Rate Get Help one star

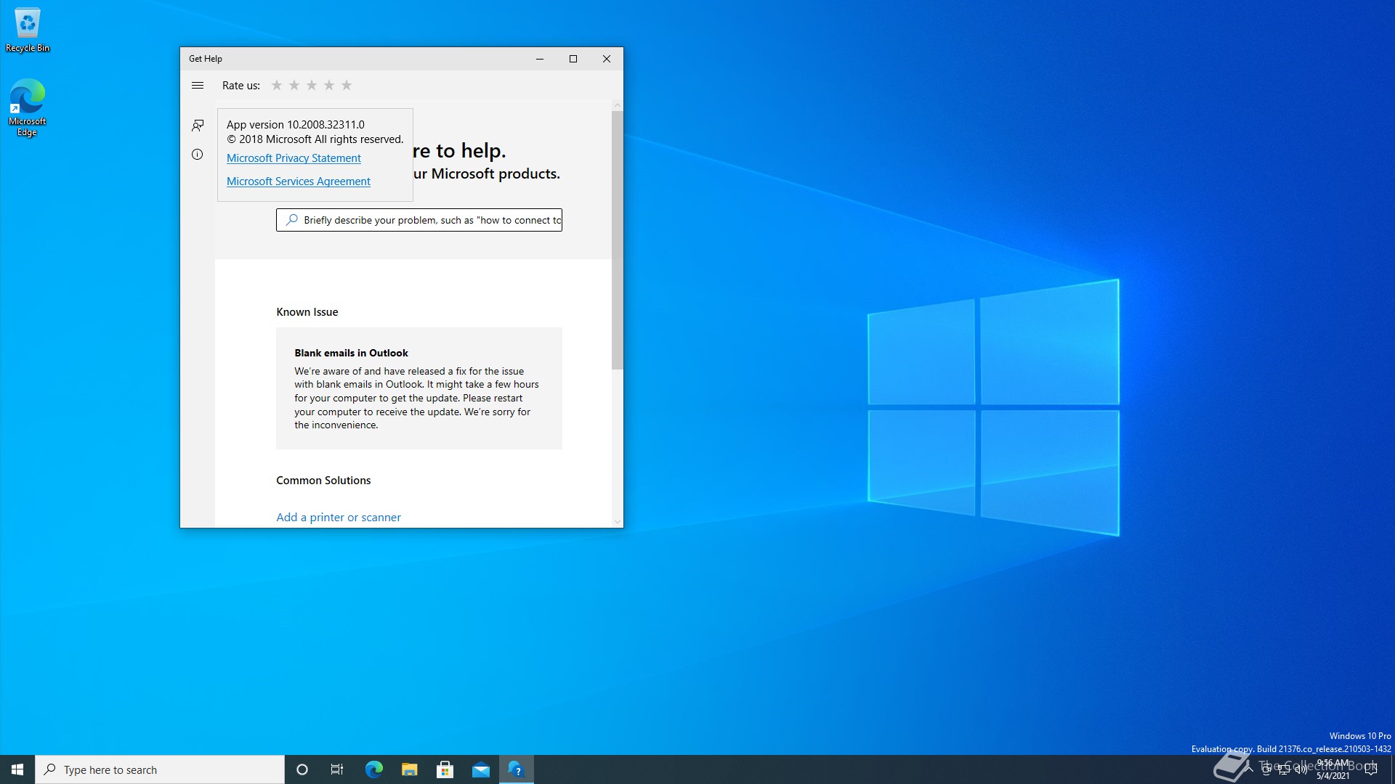(277, 86)
